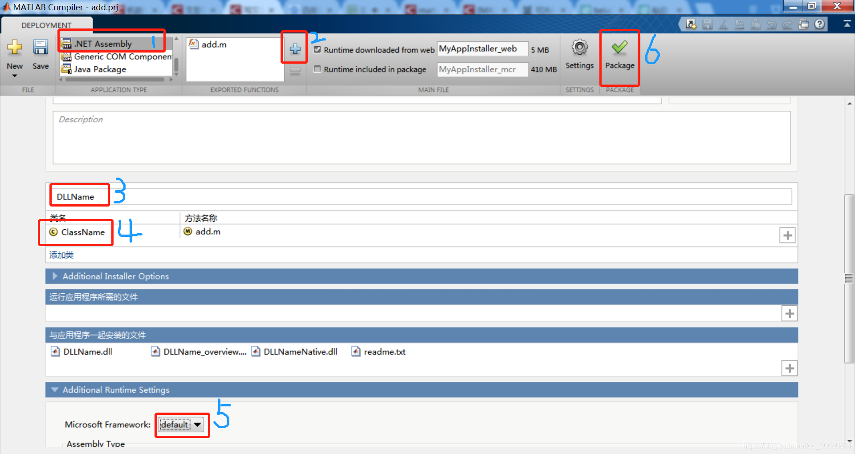
Task: Remove exported function with minus icon
Action: pyautogui.click(x=295, y=71)
